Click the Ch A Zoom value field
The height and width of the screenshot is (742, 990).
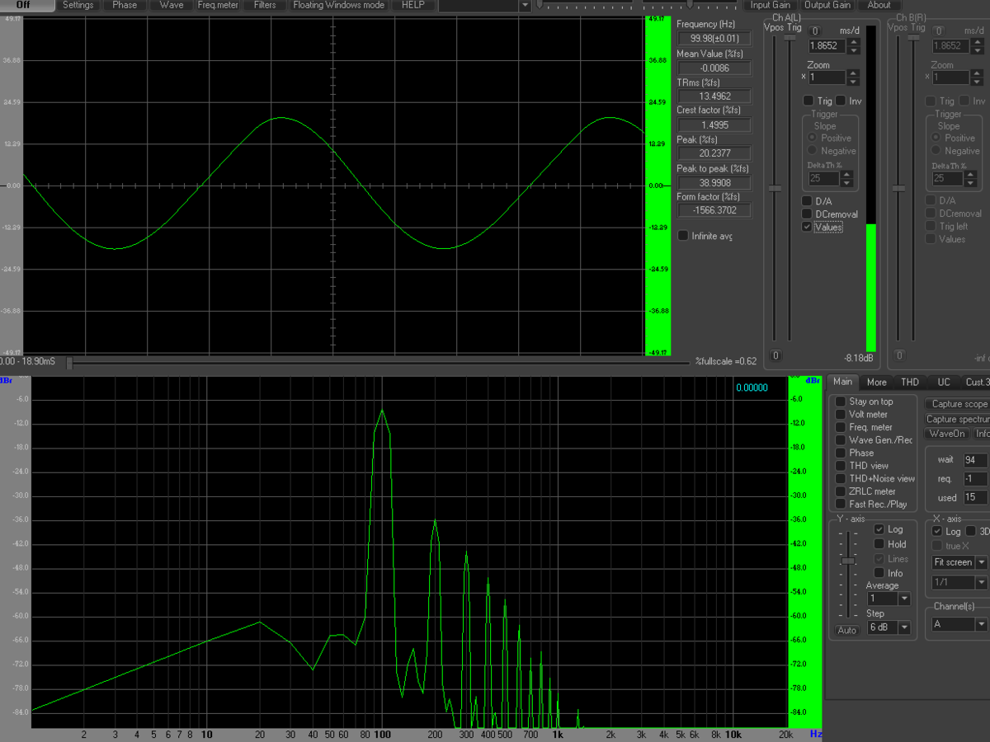pos(827,77)
